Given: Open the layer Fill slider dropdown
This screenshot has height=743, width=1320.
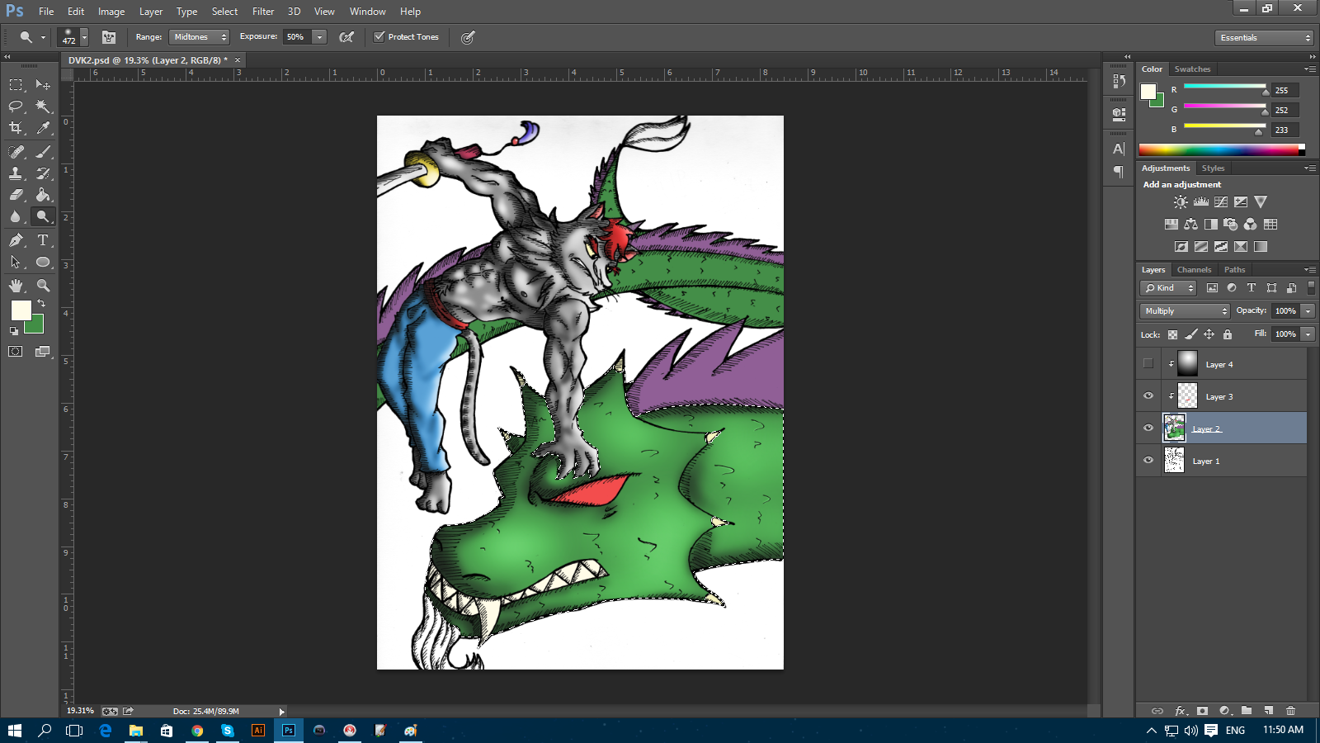Looking at the screenshot, I should pyautogui.click(x=1308, y=334).
